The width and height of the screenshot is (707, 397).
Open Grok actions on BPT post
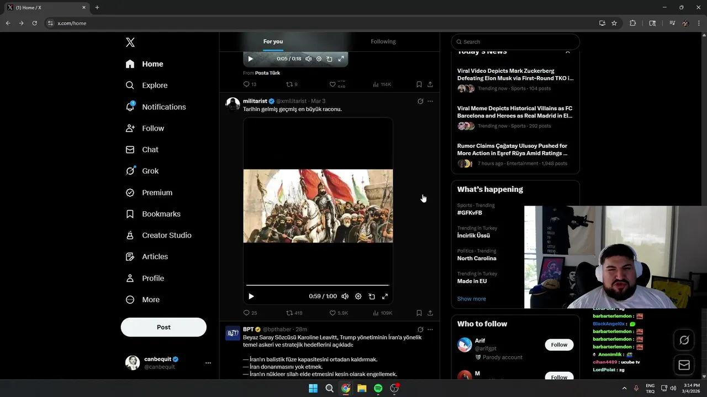click(420, 330)
